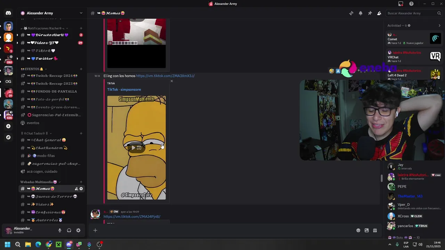Open the Threads icon in channel header
Viewport: 445px width, 250px height.
pyautogui.click(x=351, y=13)
